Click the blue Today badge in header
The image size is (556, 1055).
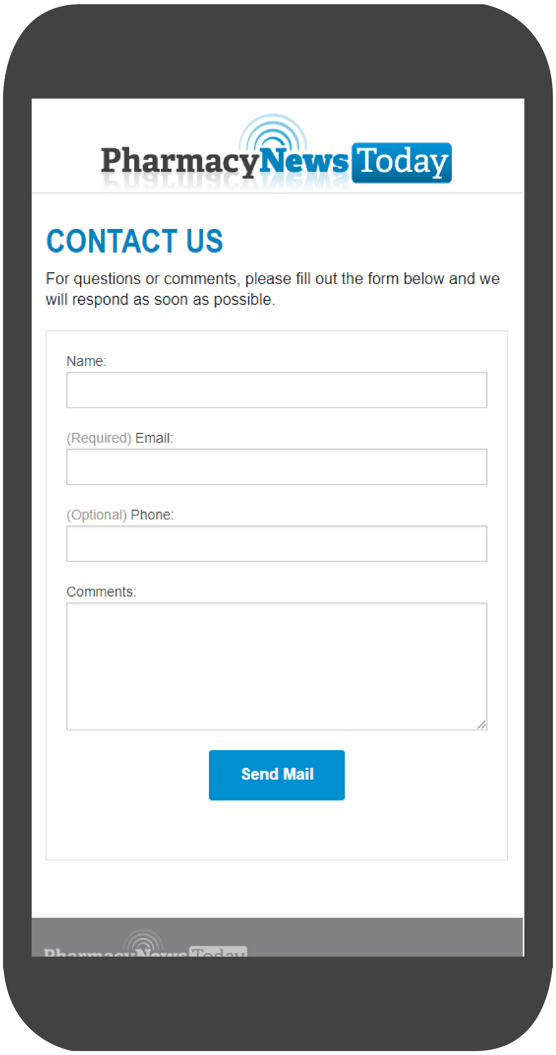pyautogui.click(x=402, y=163)
